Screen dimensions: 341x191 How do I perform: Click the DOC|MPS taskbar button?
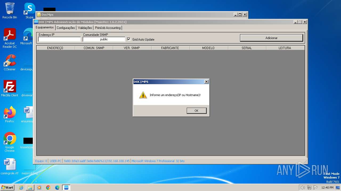(x=66, y=188)
